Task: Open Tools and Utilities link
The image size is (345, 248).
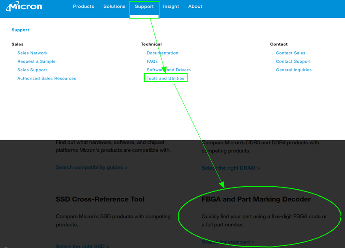Action: coord(166,79)
